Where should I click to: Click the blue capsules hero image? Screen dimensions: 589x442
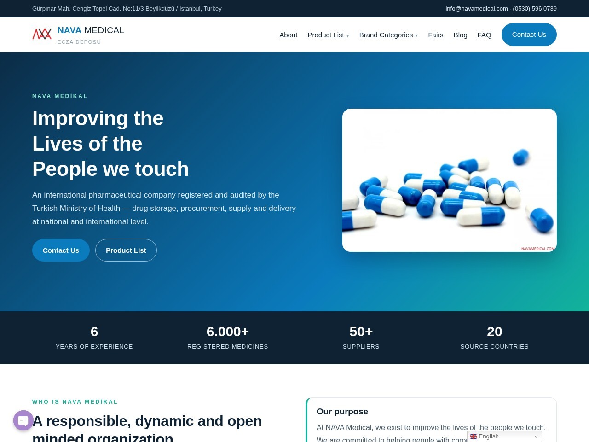coord(450,180)
